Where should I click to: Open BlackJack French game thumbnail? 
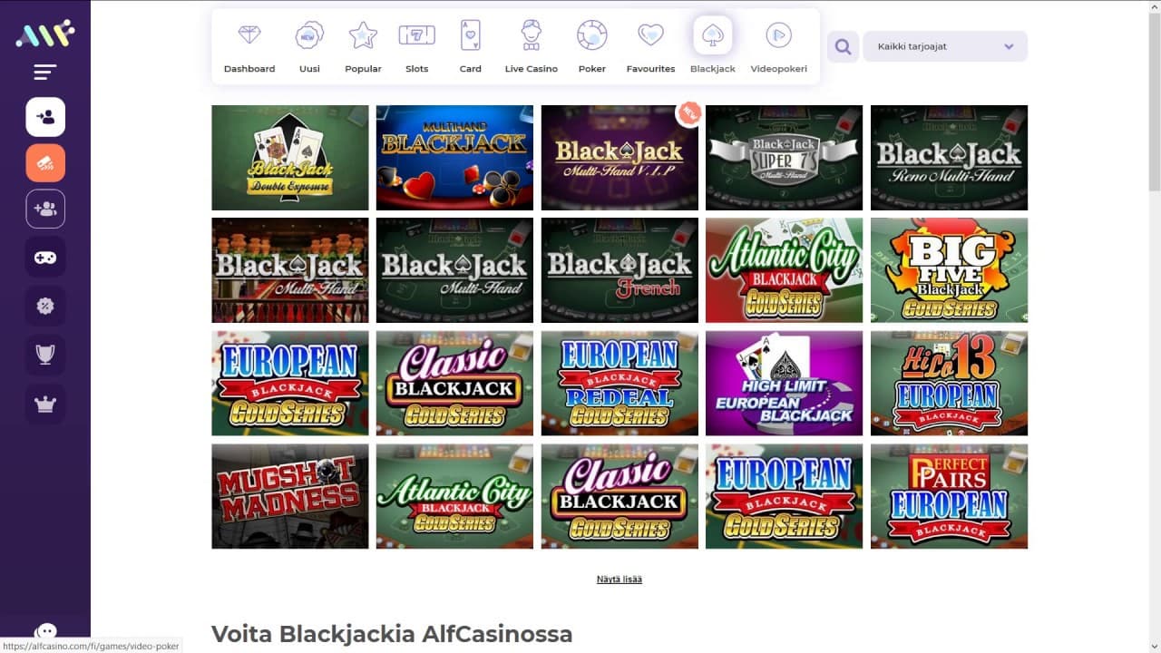click(x=620, y=270)
